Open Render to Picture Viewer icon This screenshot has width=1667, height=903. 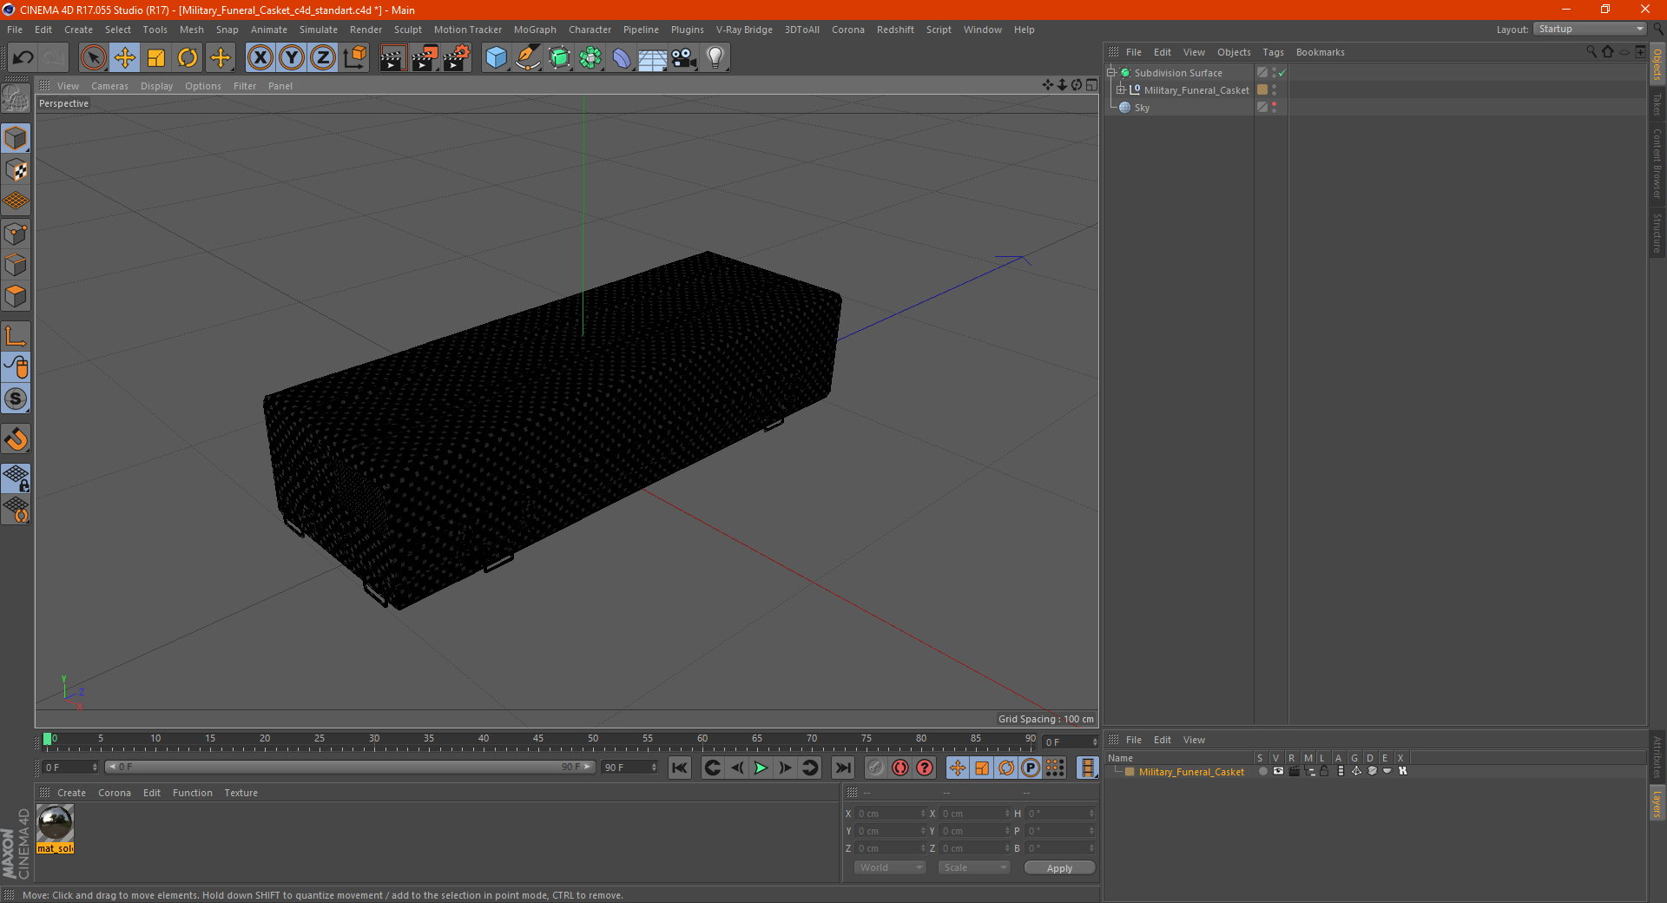pos(425,58)
